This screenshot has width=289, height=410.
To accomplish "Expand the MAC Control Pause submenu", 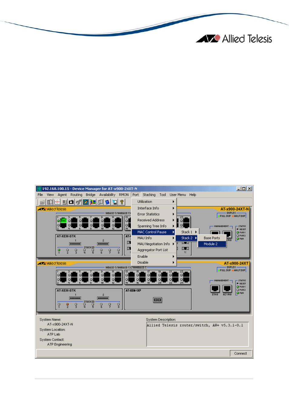I will coord(154,232).
